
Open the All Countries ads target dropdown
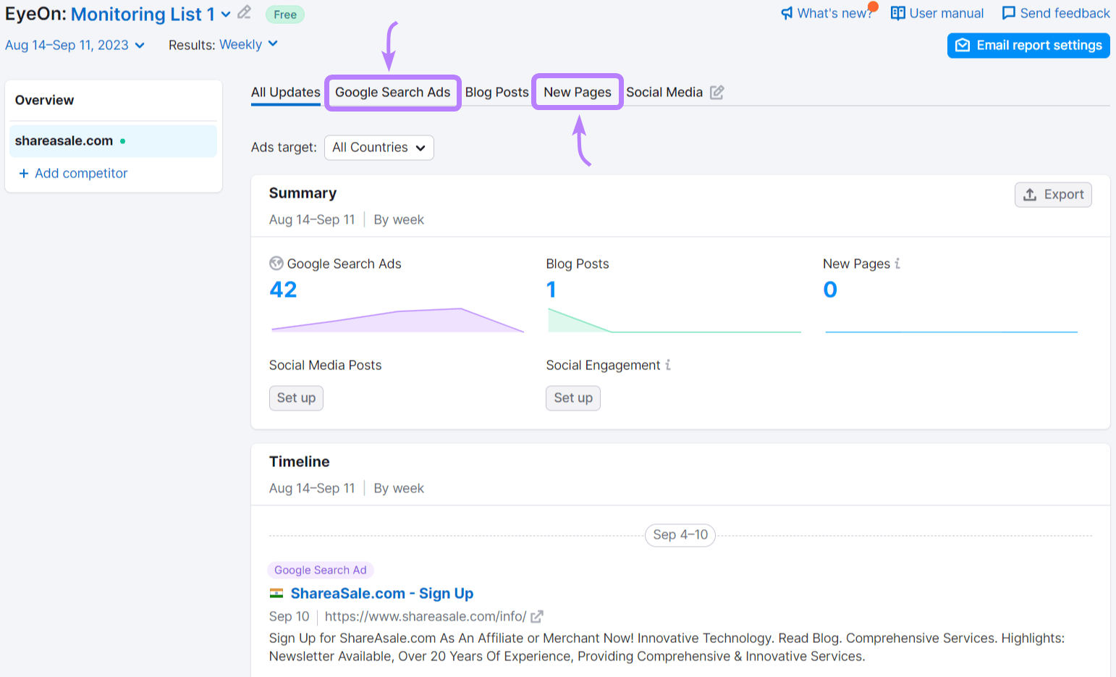coord(379,147)
